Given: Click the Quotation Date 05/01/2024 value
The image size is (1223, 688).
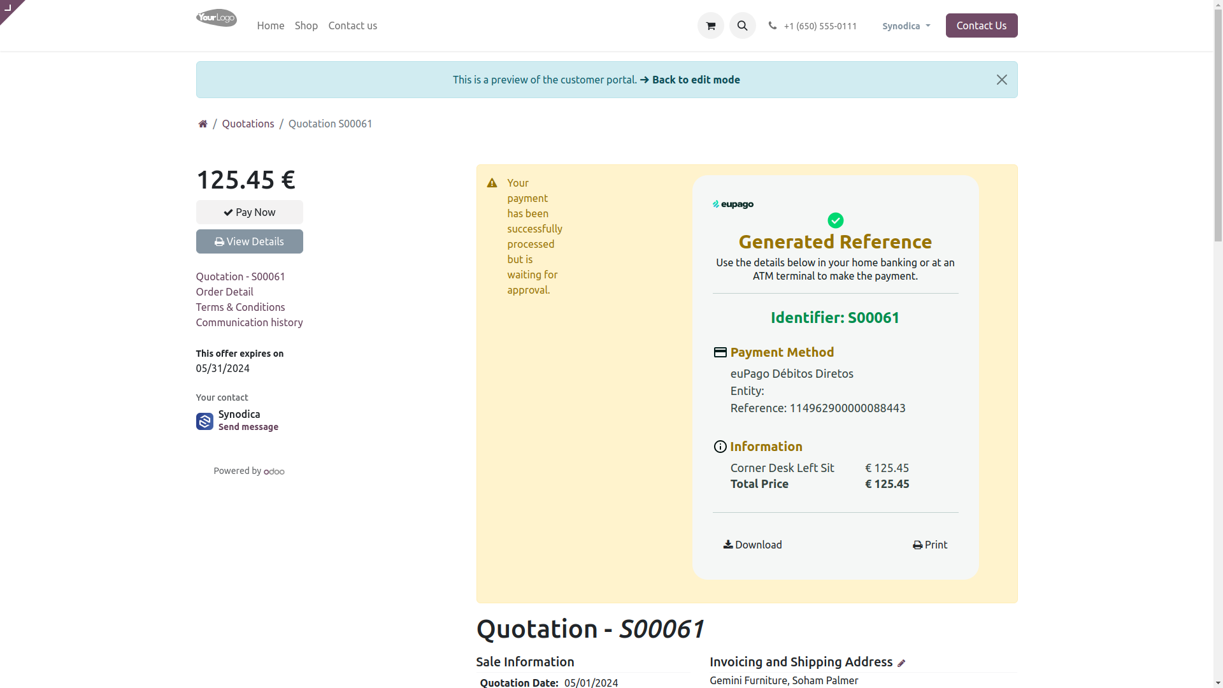Looking at the screenshot, I should pos(591,682).
